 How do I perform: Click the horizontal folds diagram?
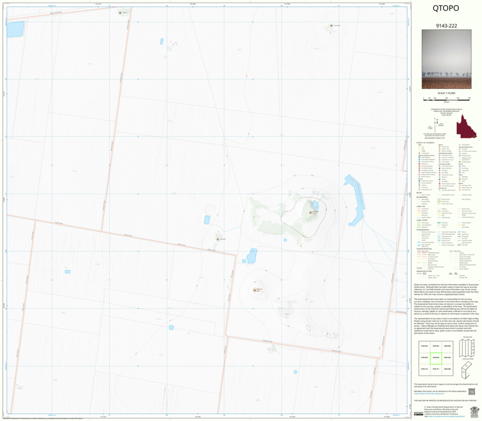467,370
